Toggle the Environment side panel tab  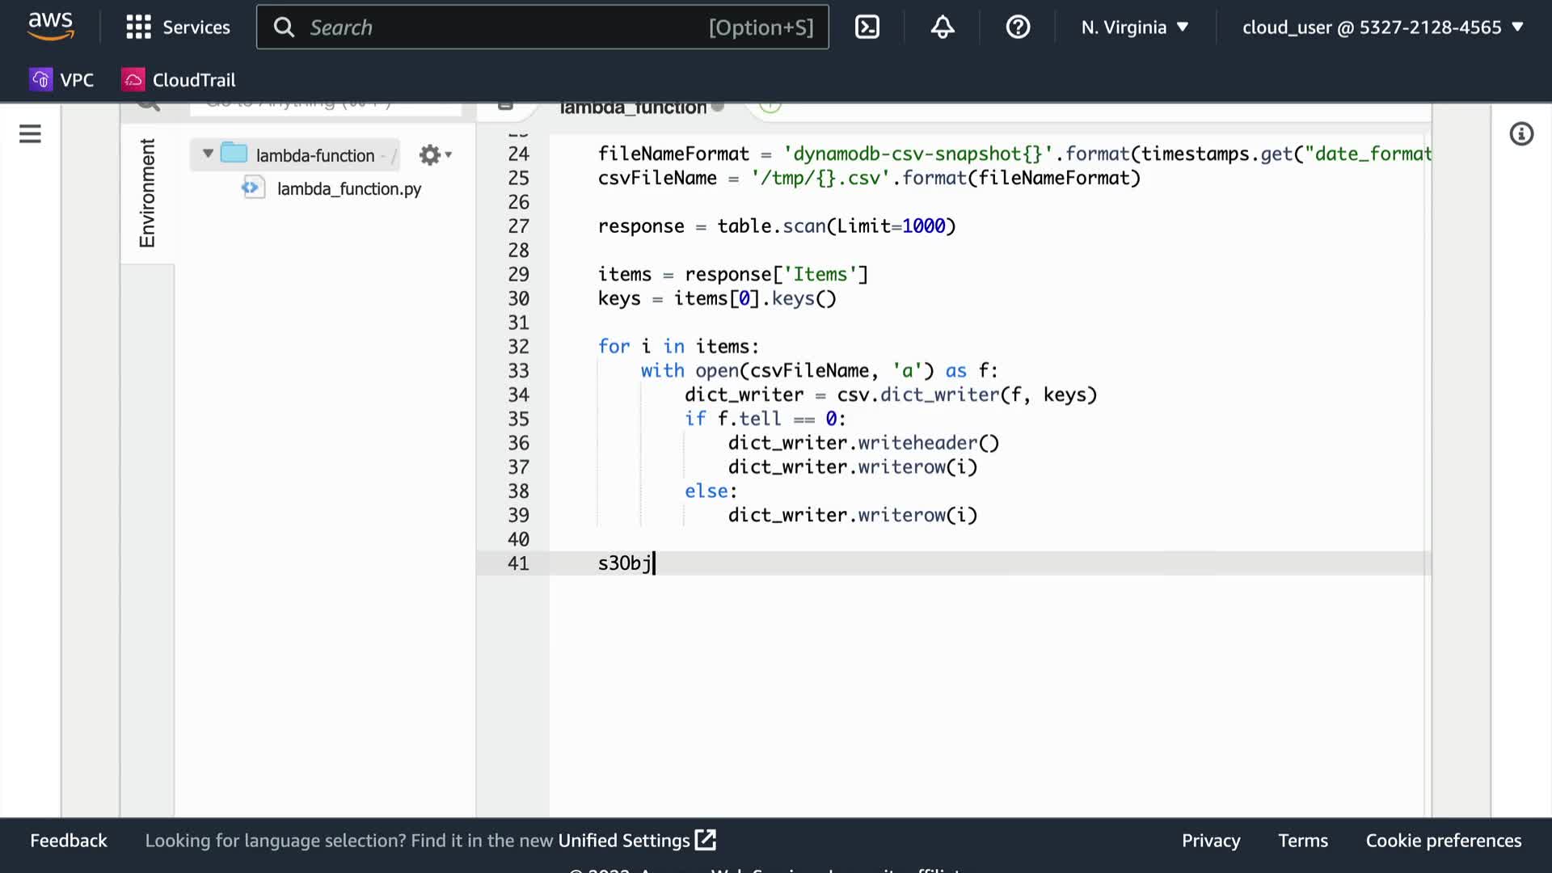click(147, 192)
